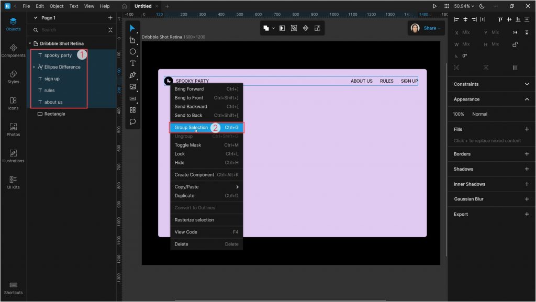The width and height of the screenshot is (536, 302).
Task: Expand the Ellipse Difference layer
Action: pyautogui.click(x=34, y=67)
